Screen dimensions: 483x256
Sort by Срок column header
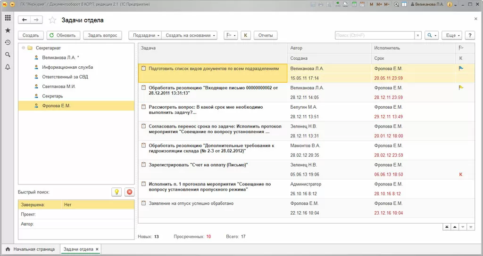click(413, 58)
